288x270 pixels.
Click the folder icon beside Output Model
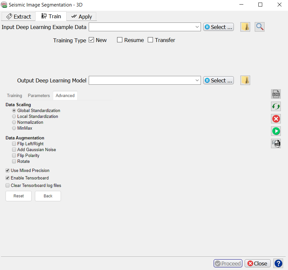point(245,80)
